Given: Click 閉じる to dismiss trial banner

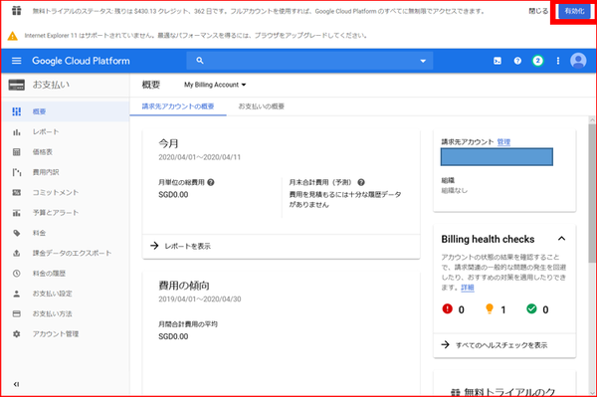Looking at the screenshot, I should pyautogui.click(x=538, y=11).
